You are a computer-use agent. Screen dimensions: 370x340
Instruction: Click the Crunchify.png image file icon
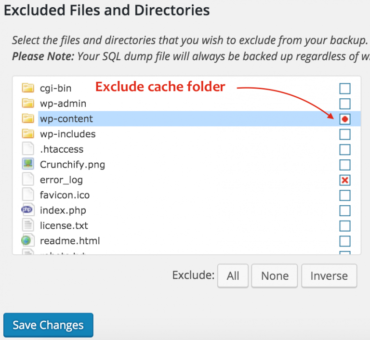click(x=28, y=164)
